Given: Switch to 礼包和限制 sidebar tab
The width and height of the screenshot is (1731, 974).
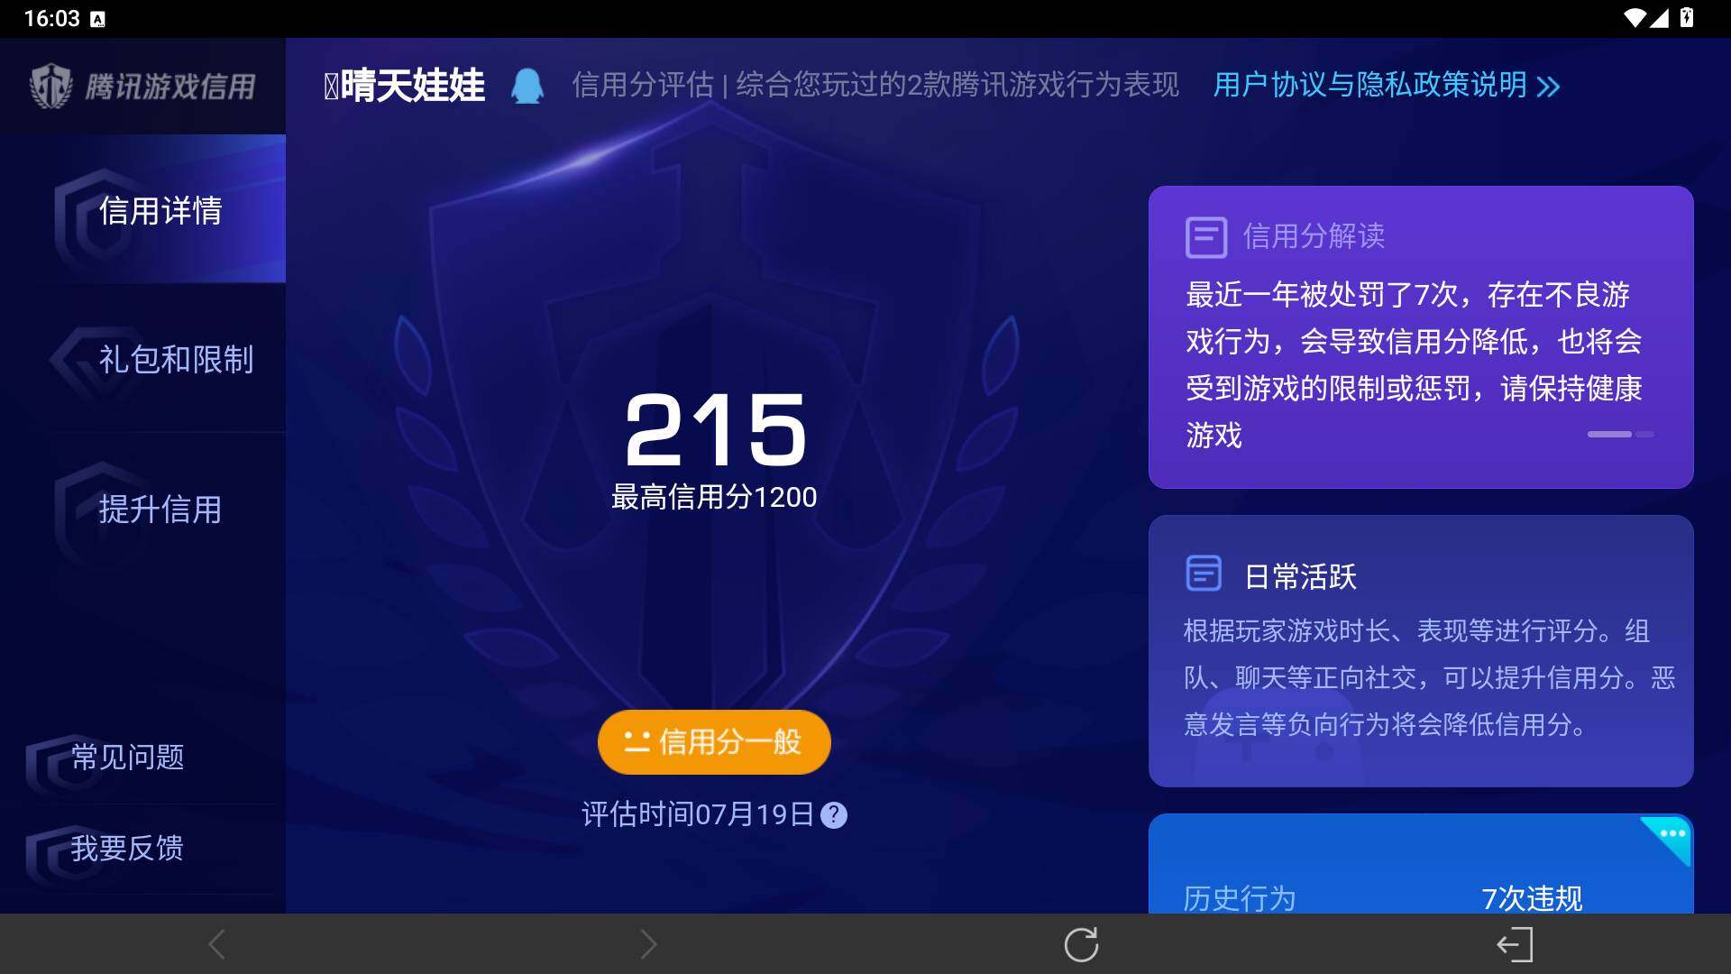Looking at the screenshot, I should coord(142,359).
